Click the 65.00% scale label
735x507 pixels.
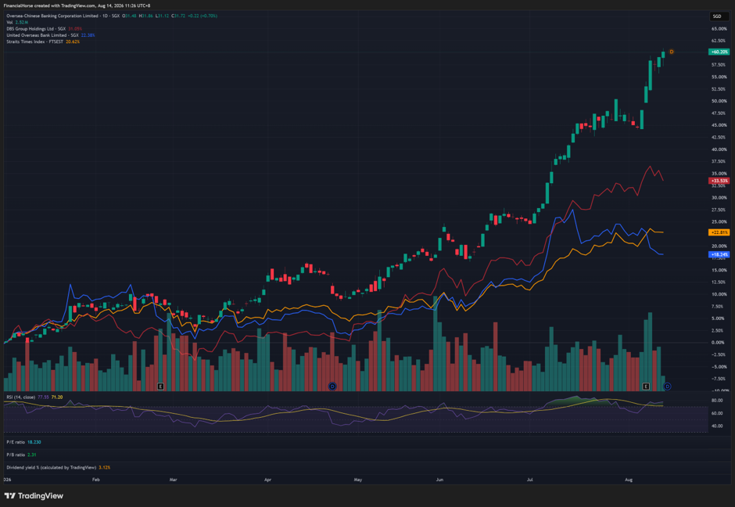pyautogui.click(x=719, y=29)
